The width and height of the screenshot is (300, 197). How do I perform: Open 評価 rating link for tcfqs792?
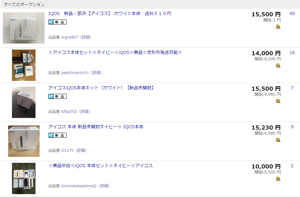tap(85, 112)
